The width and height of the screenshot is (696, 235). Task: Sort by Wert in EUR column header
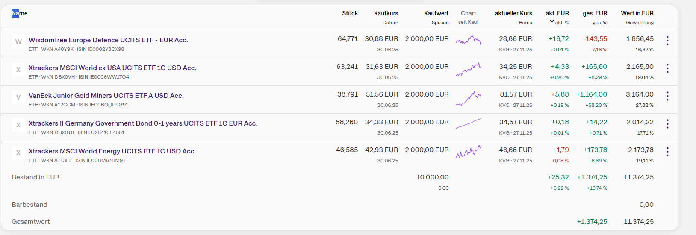point(637,13)
